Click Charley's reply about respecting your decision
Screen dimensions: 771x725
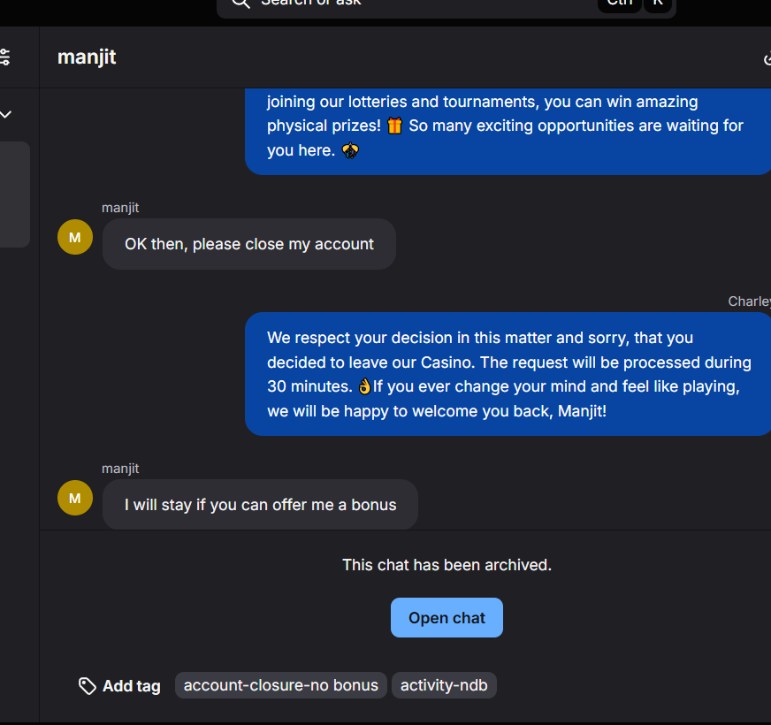[x=508, y=374]
